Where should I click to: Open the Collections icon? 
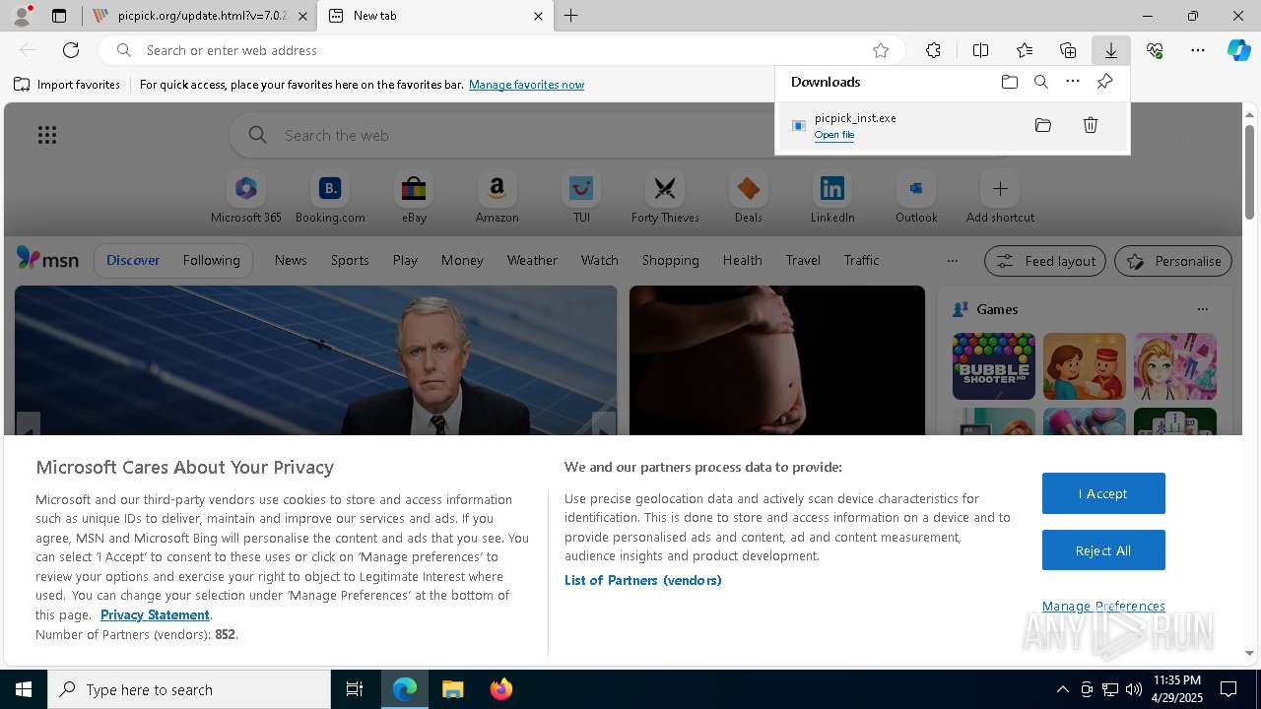(x=1068, y=50)
